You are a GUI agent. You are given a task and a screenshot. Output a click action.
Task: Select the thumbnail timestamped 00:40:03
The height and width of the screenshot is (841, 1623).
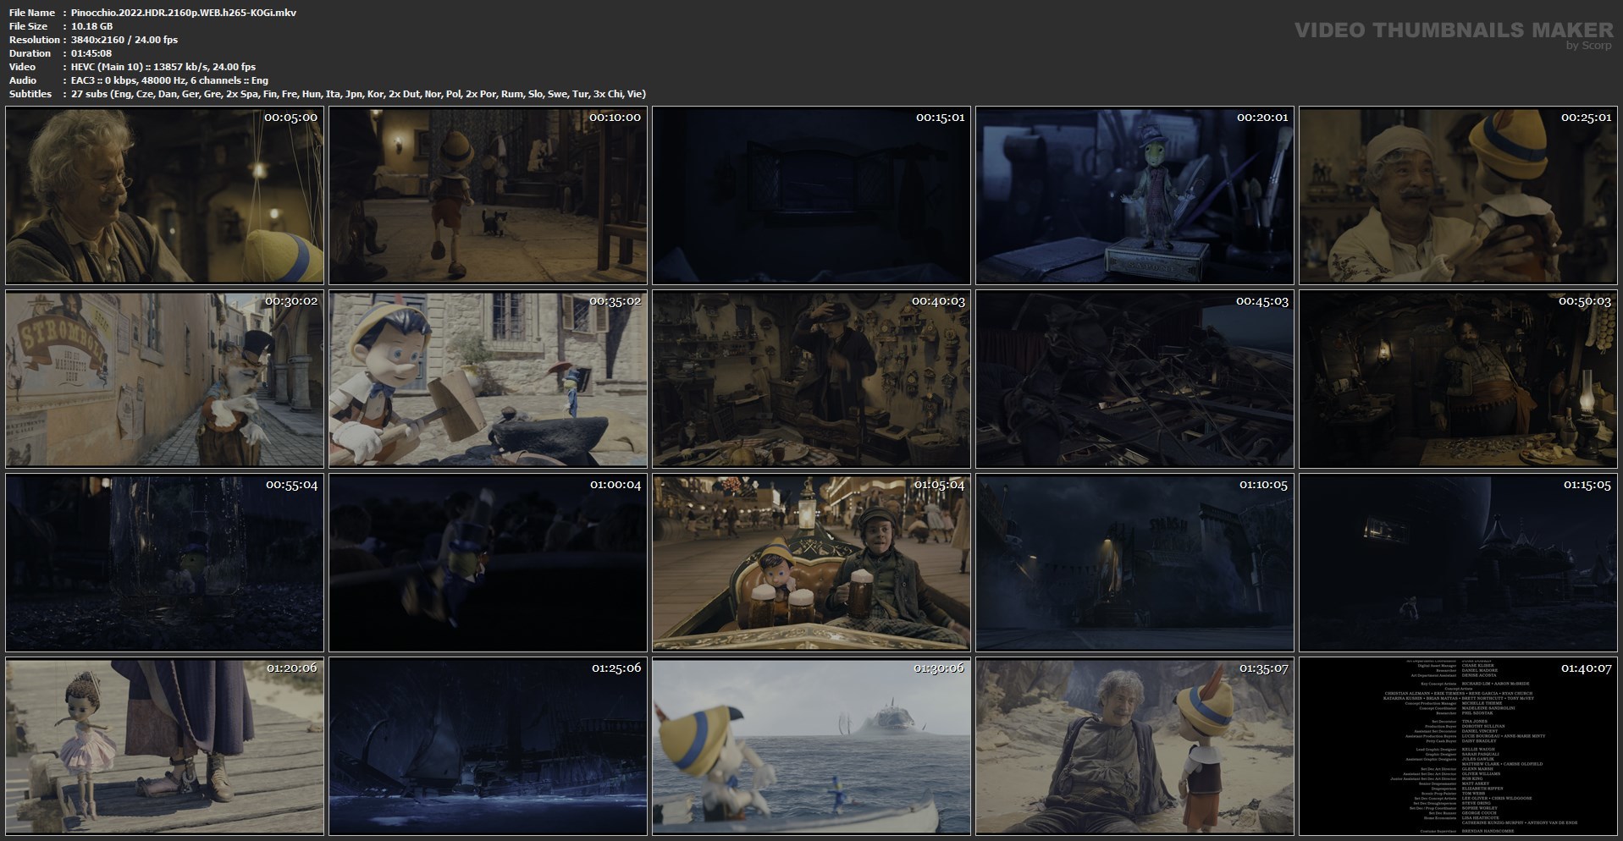pyautogui.click(x=811, y=379)
